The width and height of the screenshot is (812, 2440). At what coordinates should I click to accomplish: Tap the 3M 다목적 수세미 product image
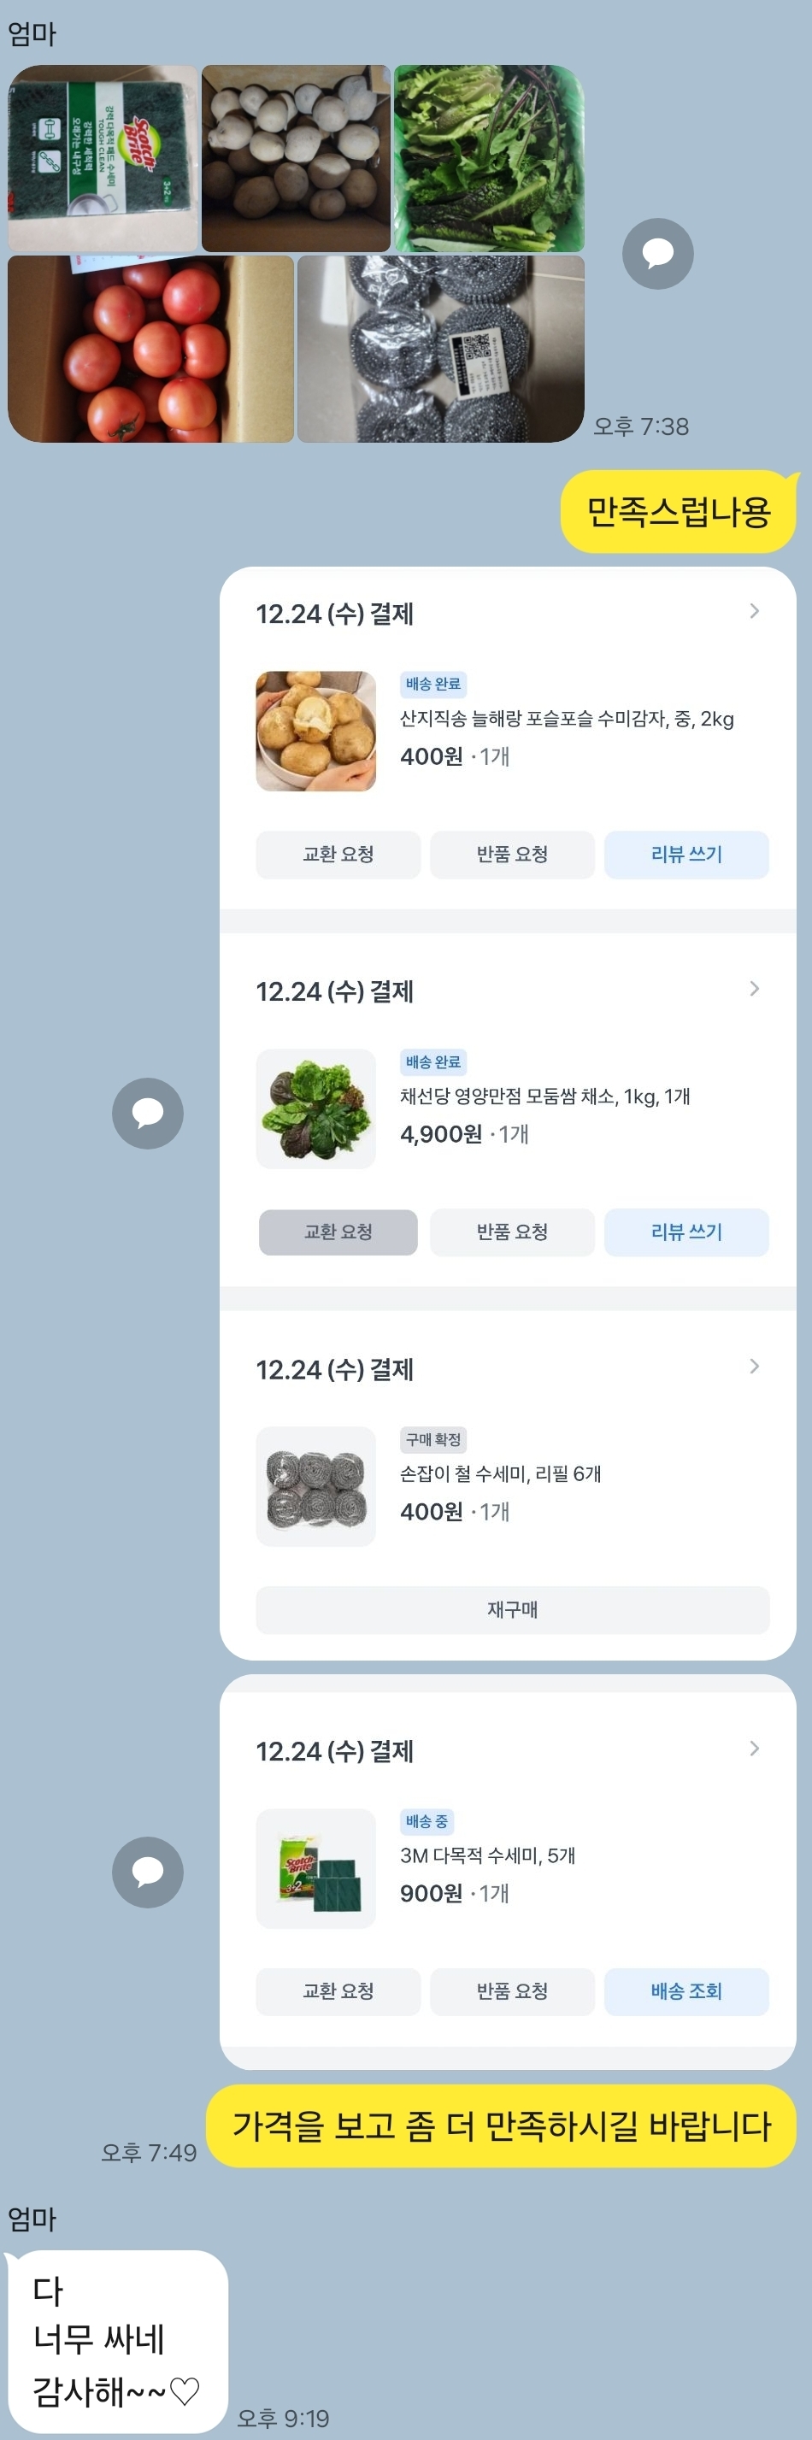(x=315, y=1868)
